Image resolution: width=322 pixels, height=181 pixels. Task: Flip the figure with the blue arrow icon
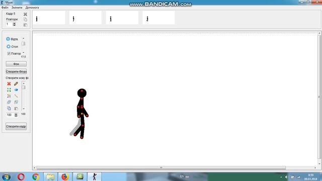(x=16, y=90)
